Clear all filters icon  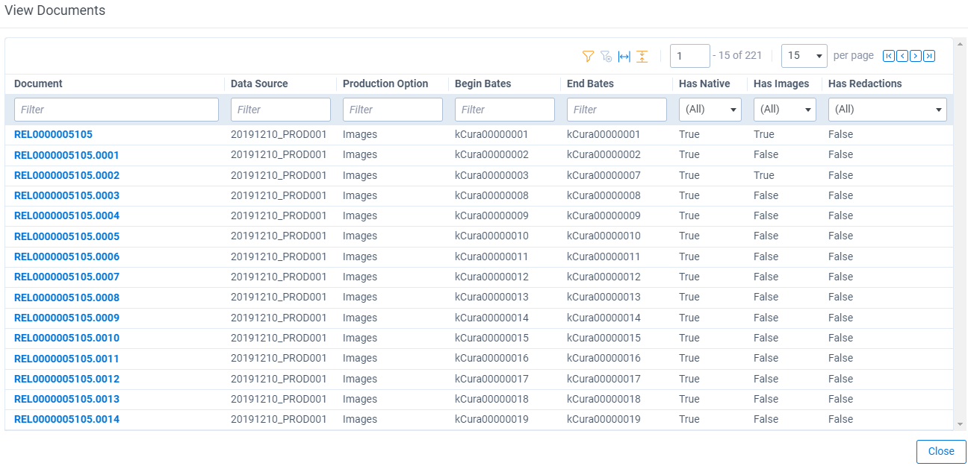(606, 56)
